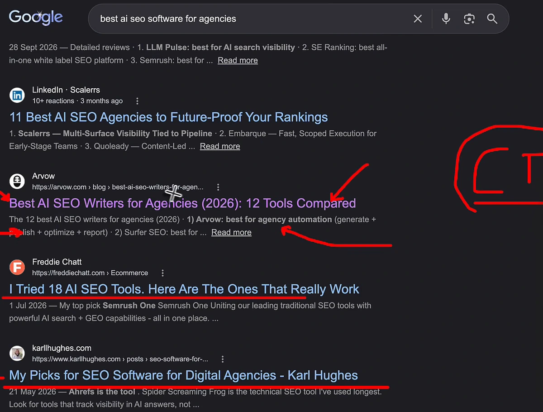
Task: Click the 'Arvow' source name
Action: pos(43,176)
